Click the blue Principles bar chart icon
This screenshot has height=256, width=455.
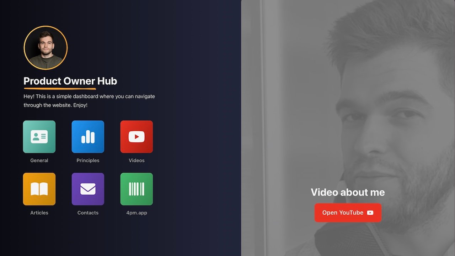coord(88,137)
